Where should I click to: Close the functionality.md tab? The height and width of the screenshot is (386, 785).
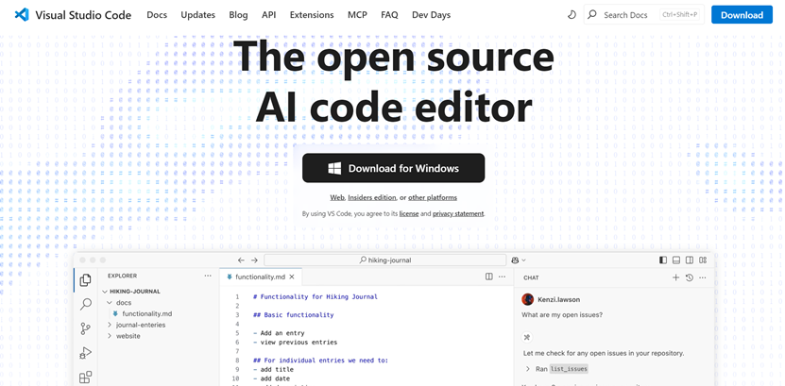(x=292, y=277)
